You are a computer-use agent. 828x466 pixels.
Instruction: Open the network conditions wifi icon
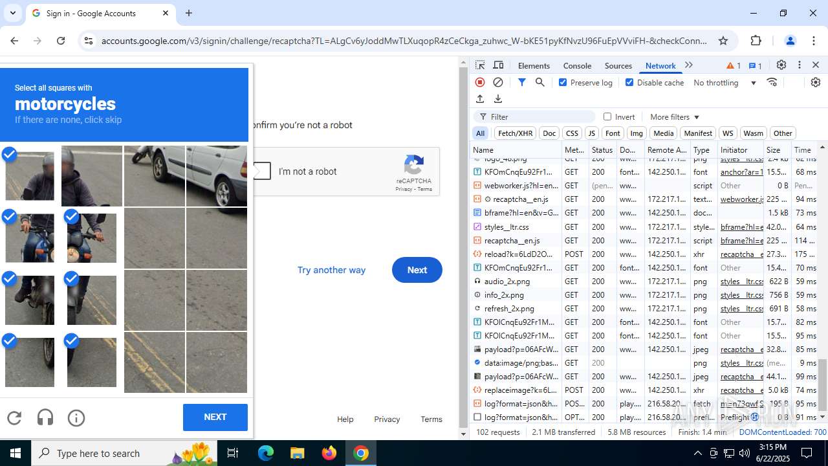click(772, 82)
